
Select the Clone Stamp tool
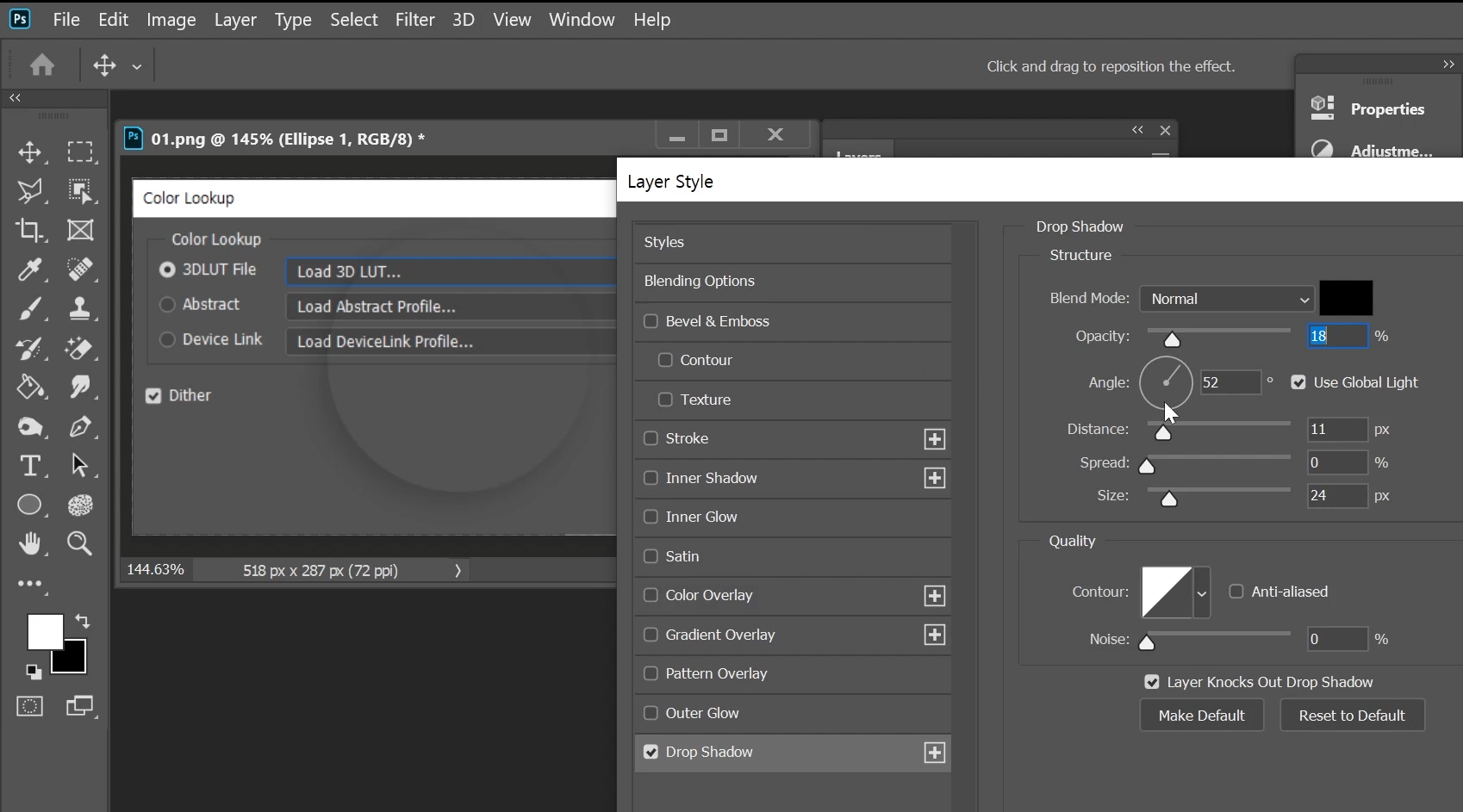80,308
